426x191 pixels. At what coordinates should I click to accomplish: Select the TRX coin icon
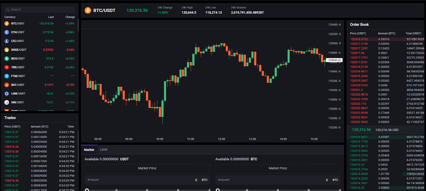click(7, 67)
